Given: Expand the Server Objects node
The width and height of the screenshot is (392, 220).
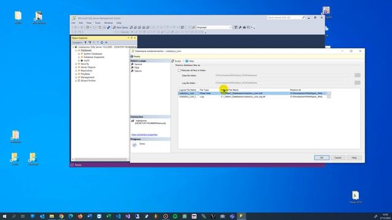Looking at the screenshot, I should coord(76,67).
